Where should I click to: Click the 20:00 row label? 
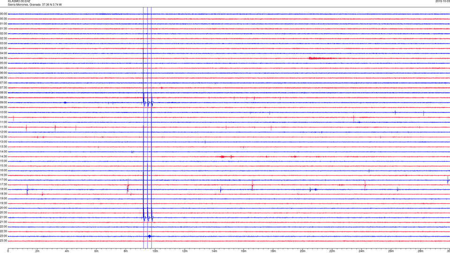pos(4,208)
